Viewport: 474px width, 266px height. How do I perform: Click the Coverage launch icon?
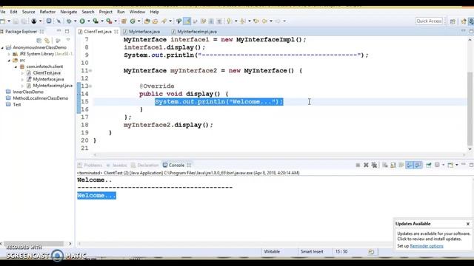(x=96, y=21)
